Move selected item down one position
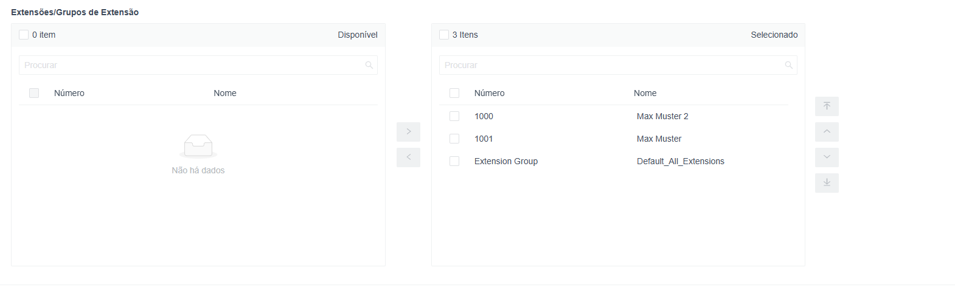This screenshot has width=955, height=287. pos(827,157)
